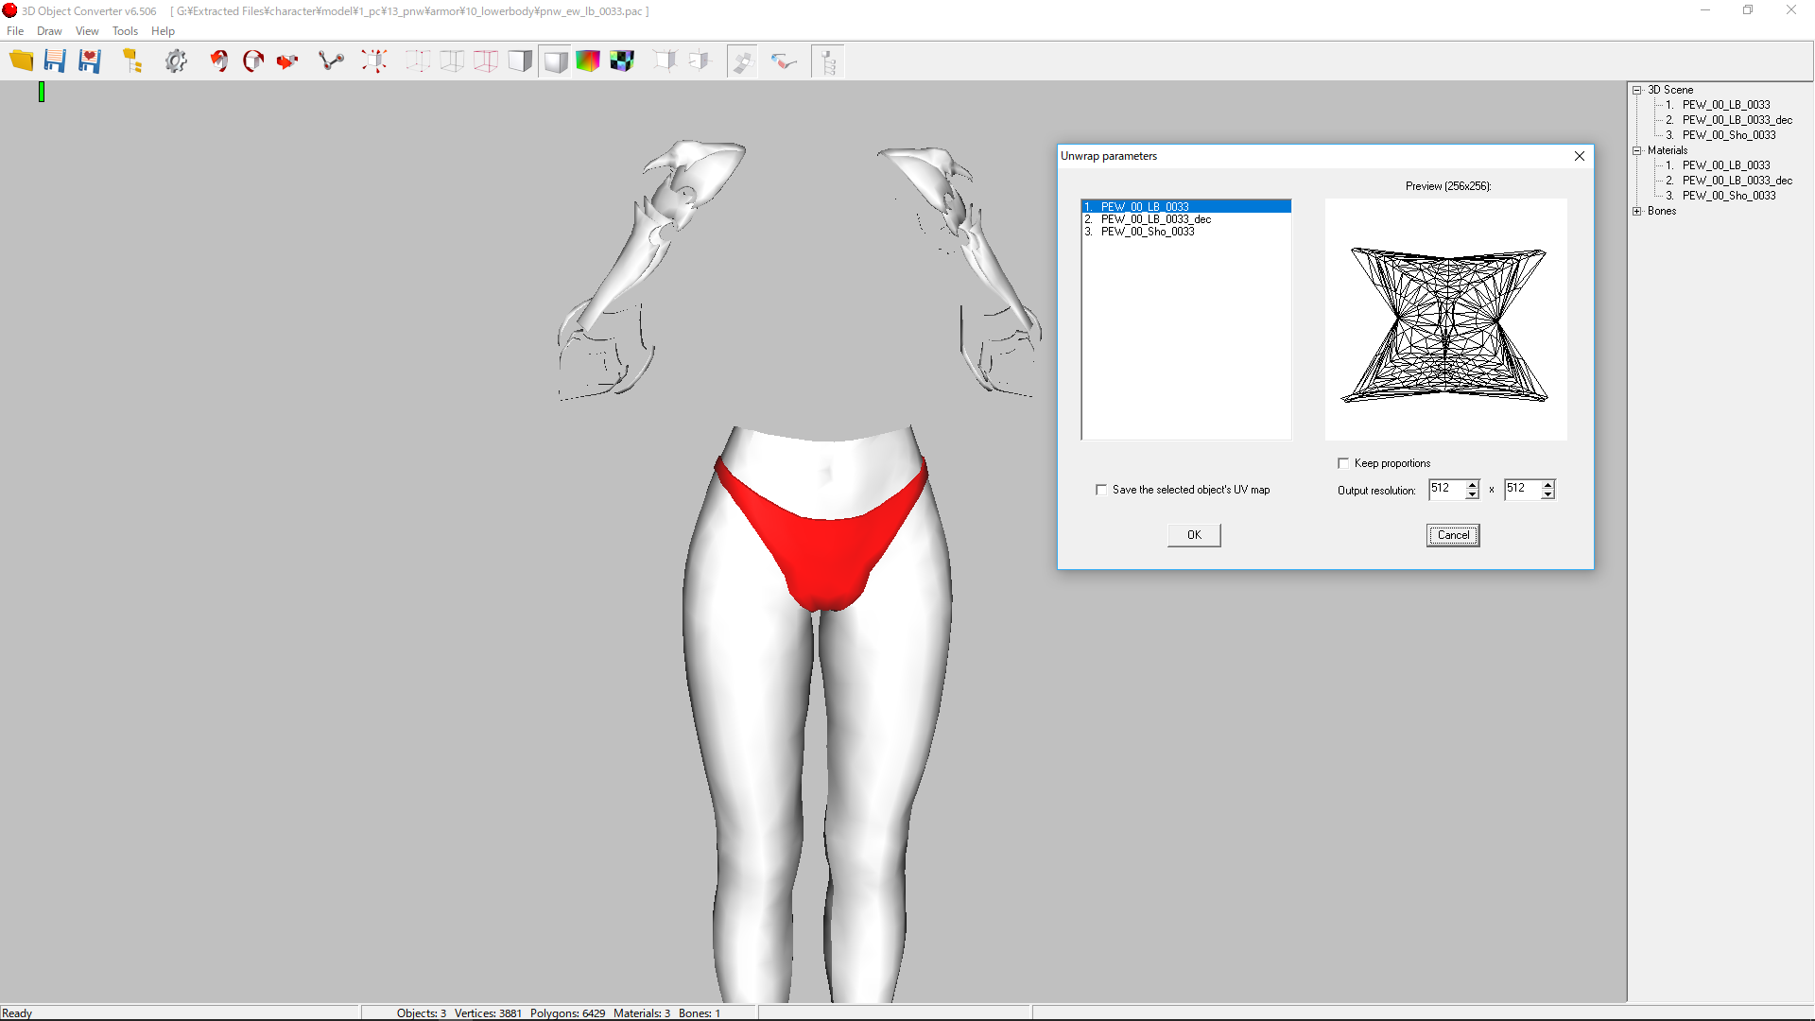The width and height of the screenshot is (1815, 1021).
Task: Collapse the Materials tree node
Action: [1637, 150]
